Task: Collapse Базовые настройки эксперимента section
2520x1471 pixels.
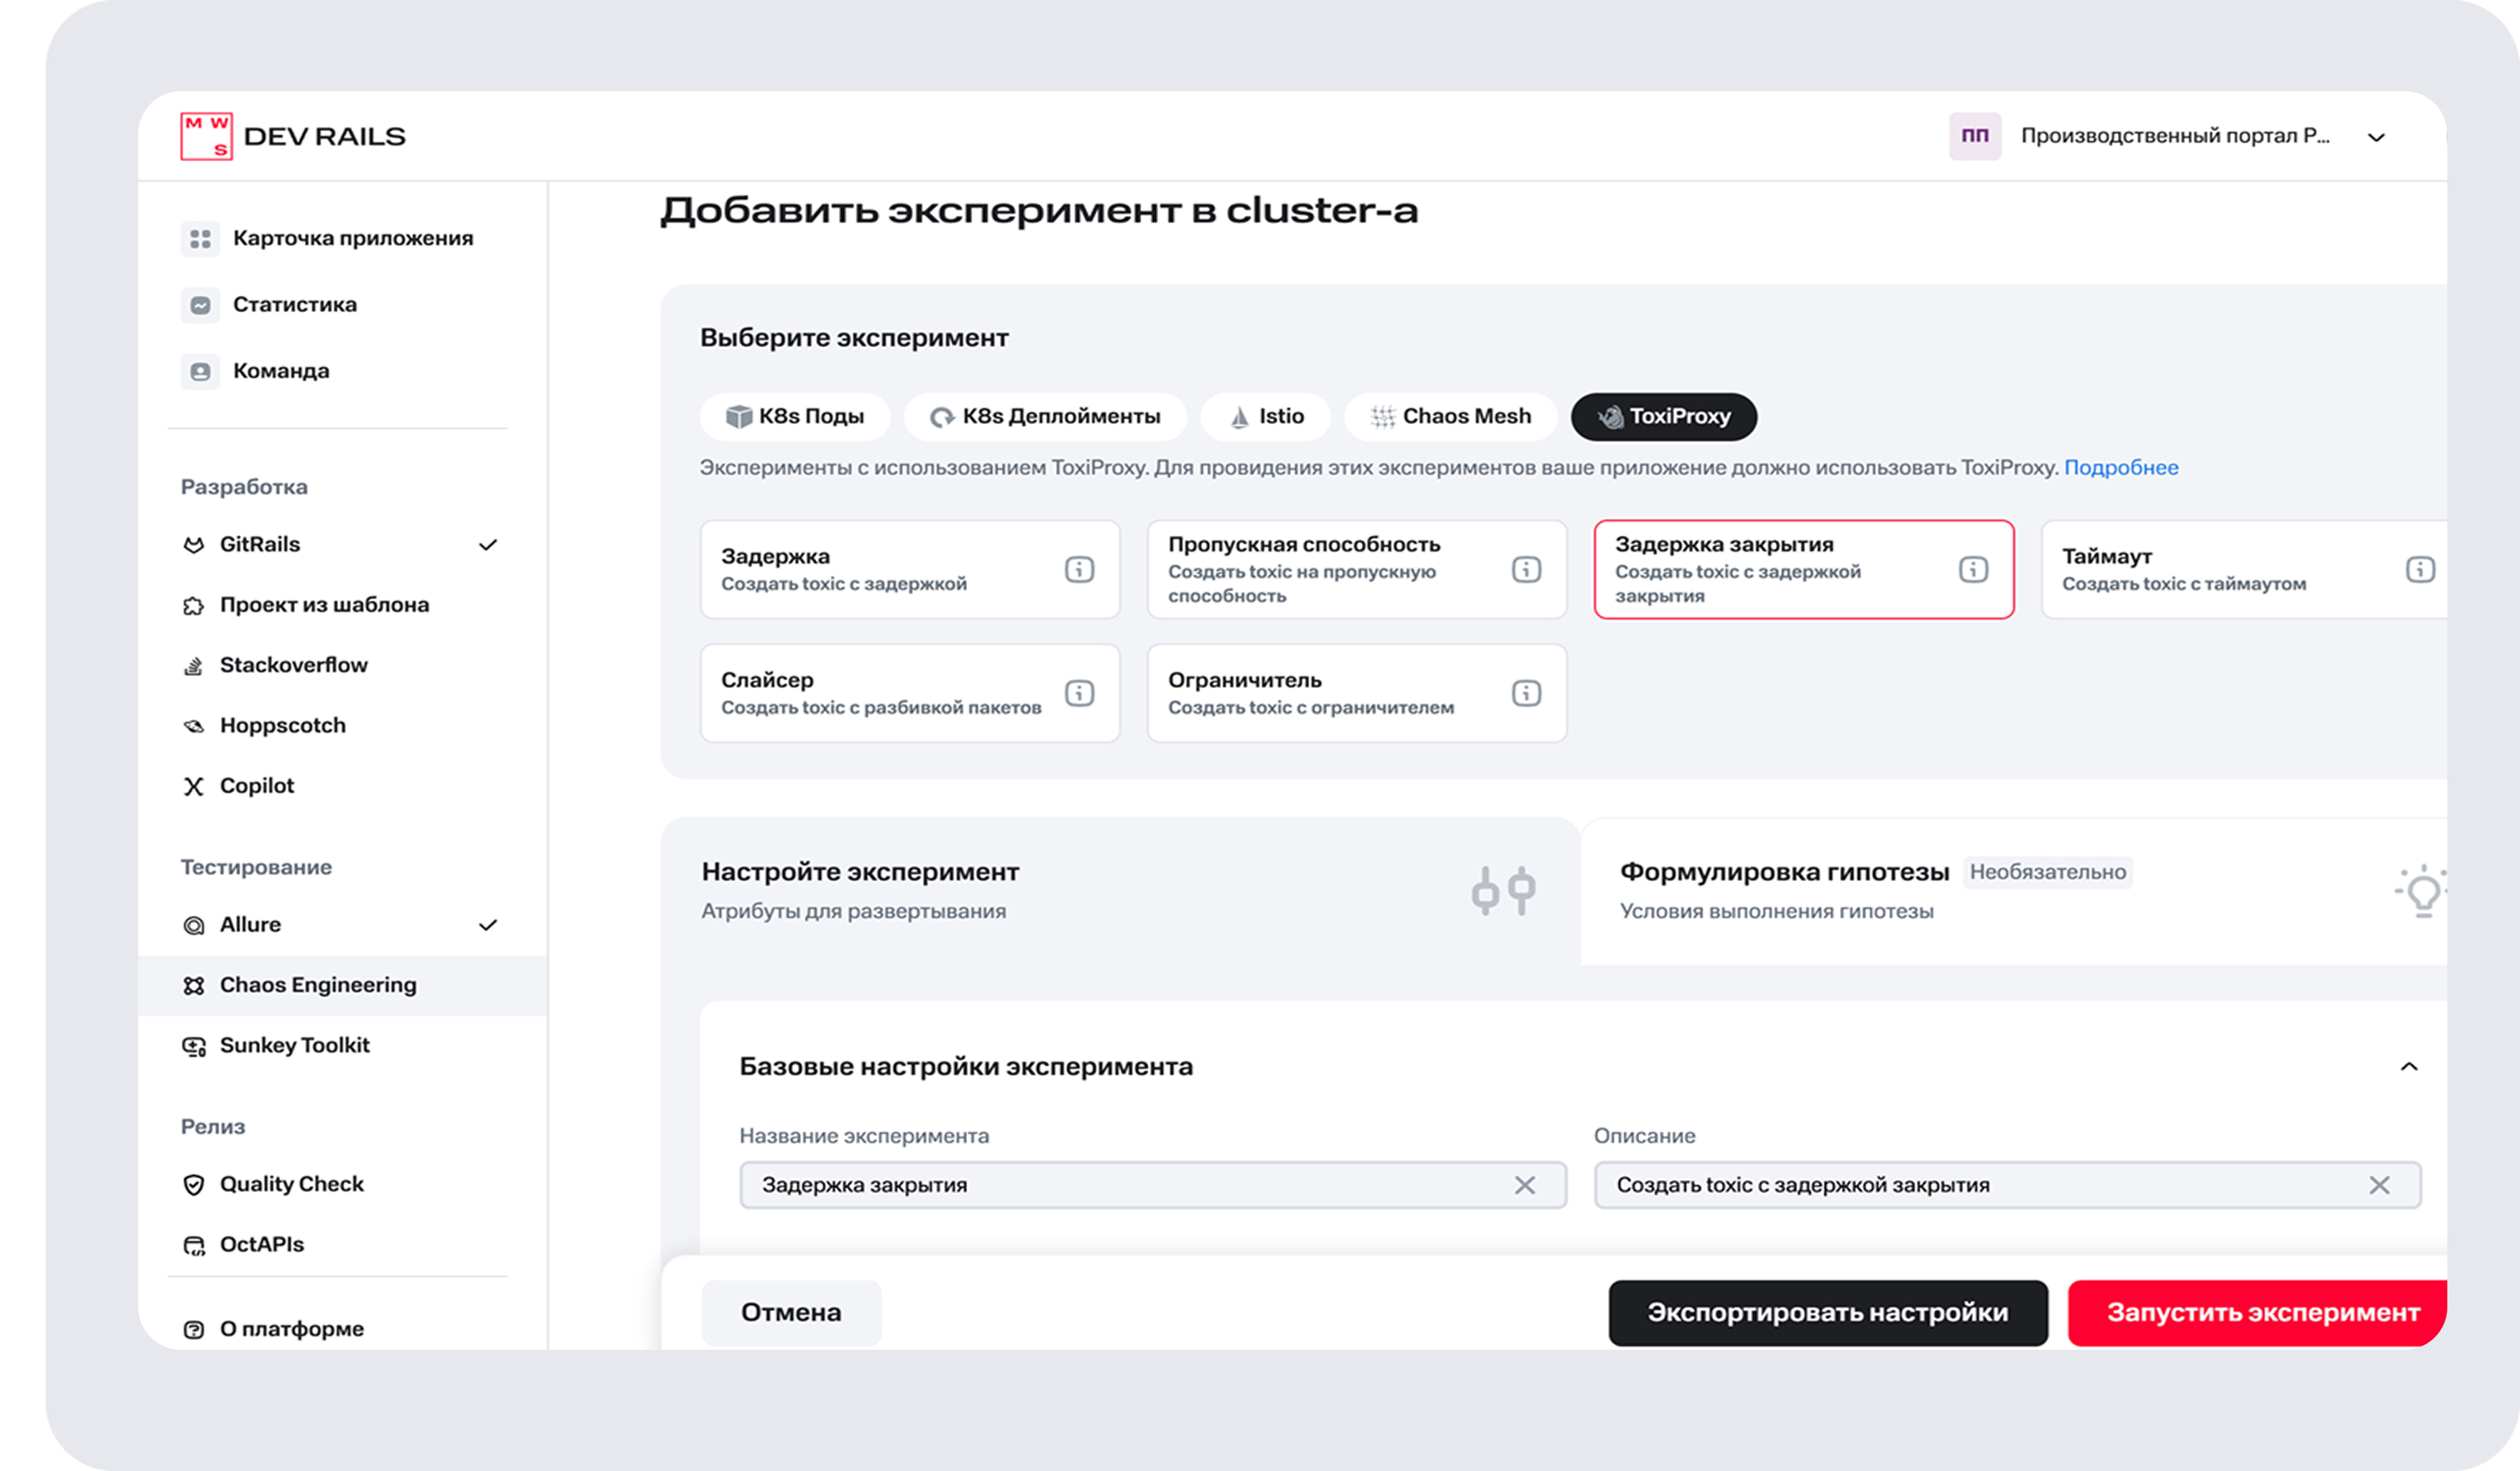Action: [x=2409, y=1067]
